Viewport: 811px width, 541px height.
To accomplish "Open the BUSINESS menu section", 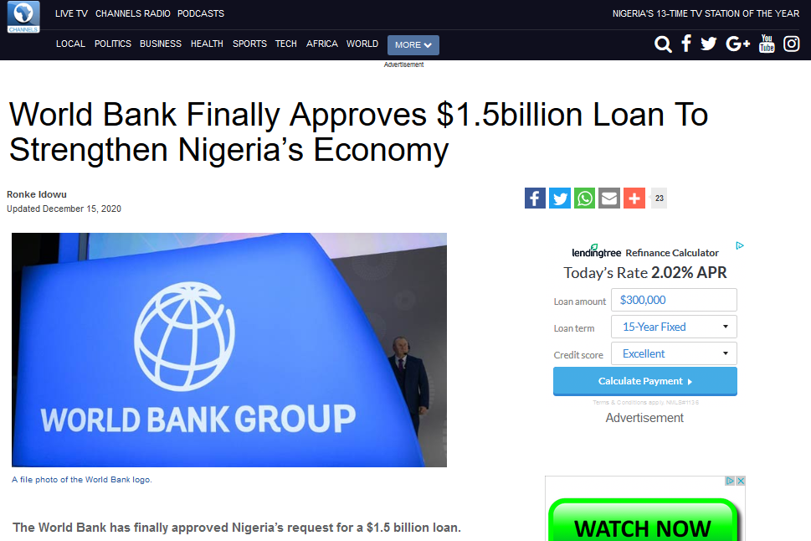I will coord(161,44).
